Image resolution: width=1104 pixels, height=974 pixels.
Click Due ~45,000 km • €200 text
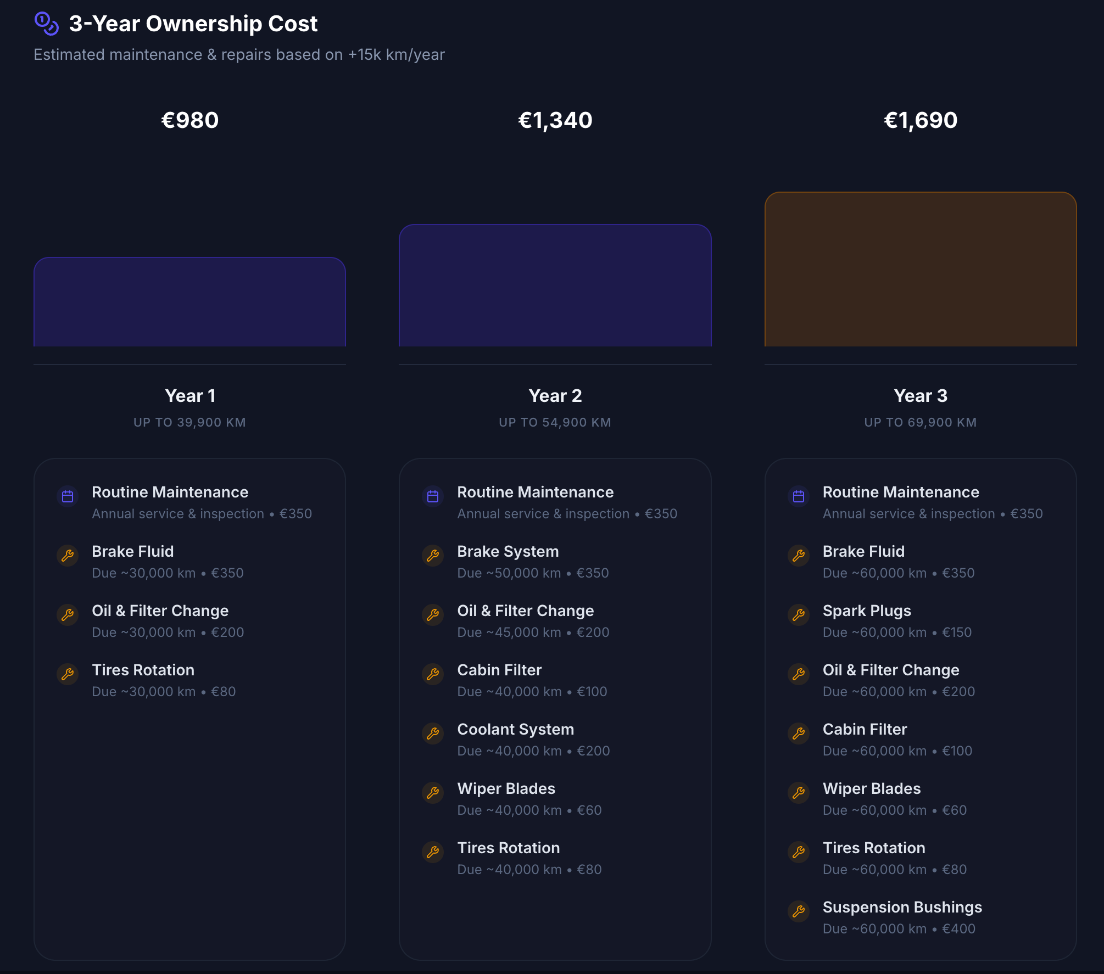(533, 632)
